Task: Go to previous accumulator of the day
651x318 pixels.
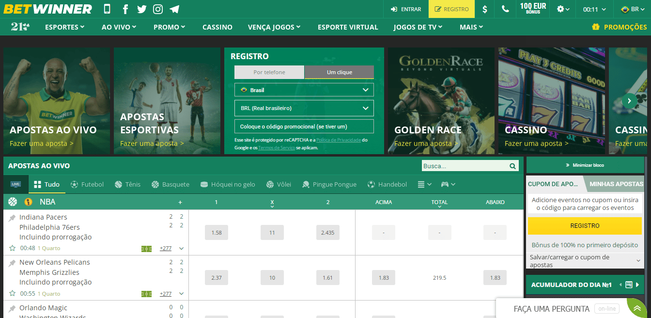Action: tap(620, 285)
